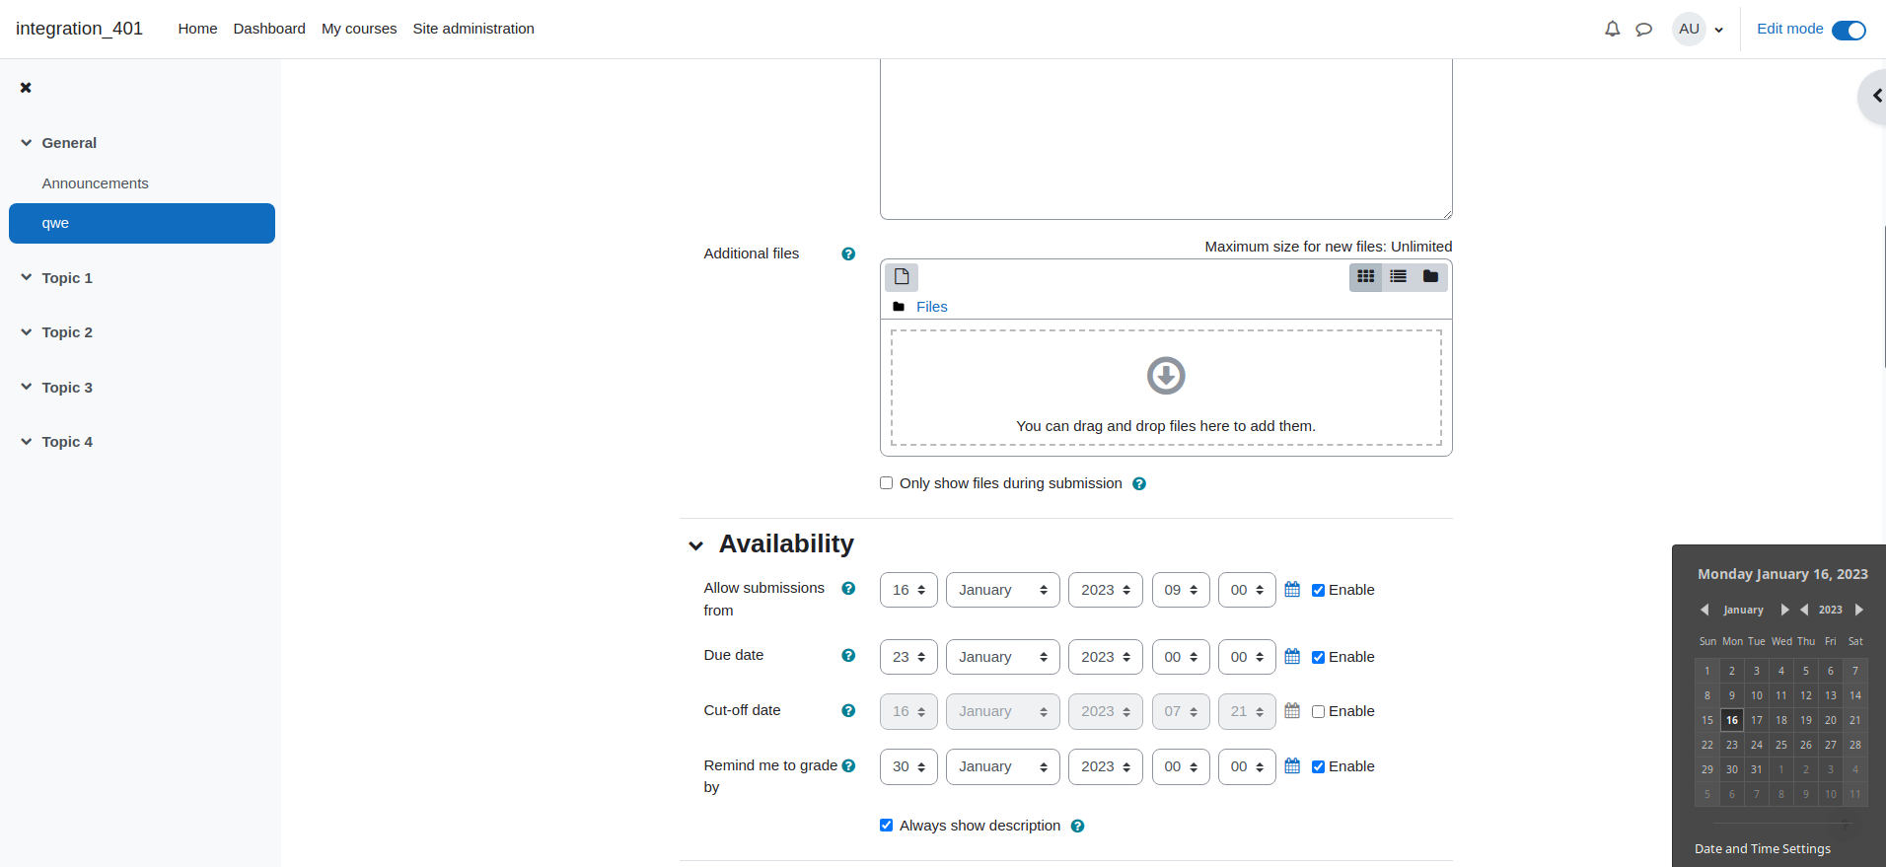This screenshot has height=867, width=1886.
Task: Click integration_401 site name
Action: point(79,29)
